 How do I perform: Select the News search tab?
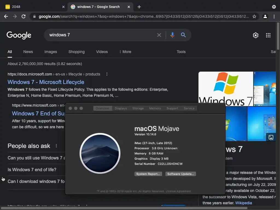28,52
